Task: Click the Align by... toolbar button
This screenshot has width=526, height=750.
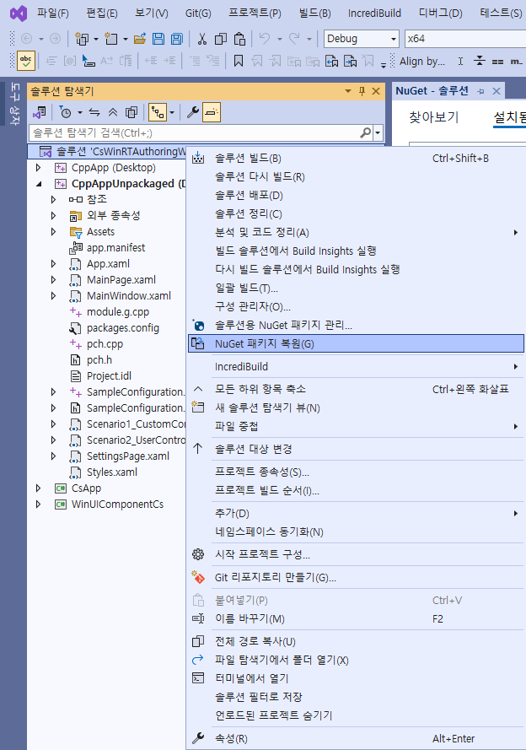Action: 421,62
